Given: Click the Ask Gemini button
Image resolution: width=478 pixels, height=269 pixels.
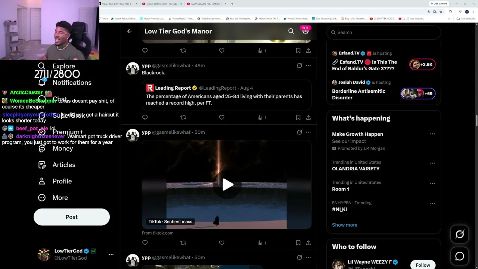Looking at the screenshot, I should (x=438, y=4).
